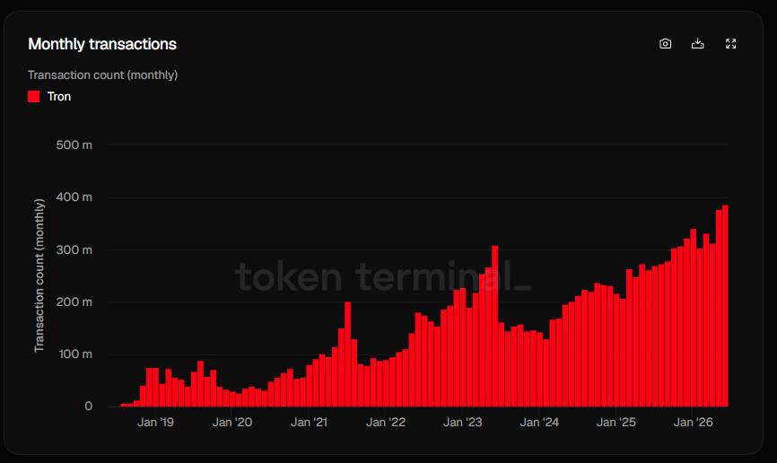
Task: Click the 400 m y-axis label
Action: tap(74, 197)
